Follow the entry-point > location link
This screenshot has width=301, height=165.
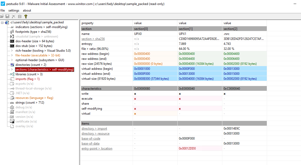tap(97, 148)
